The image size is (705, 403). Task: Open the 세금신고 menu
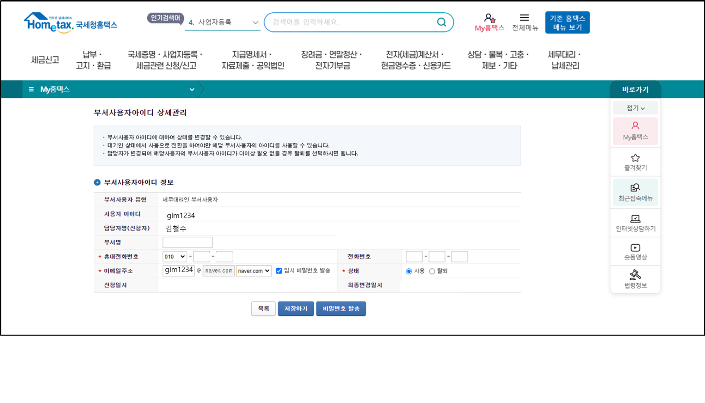45,60
